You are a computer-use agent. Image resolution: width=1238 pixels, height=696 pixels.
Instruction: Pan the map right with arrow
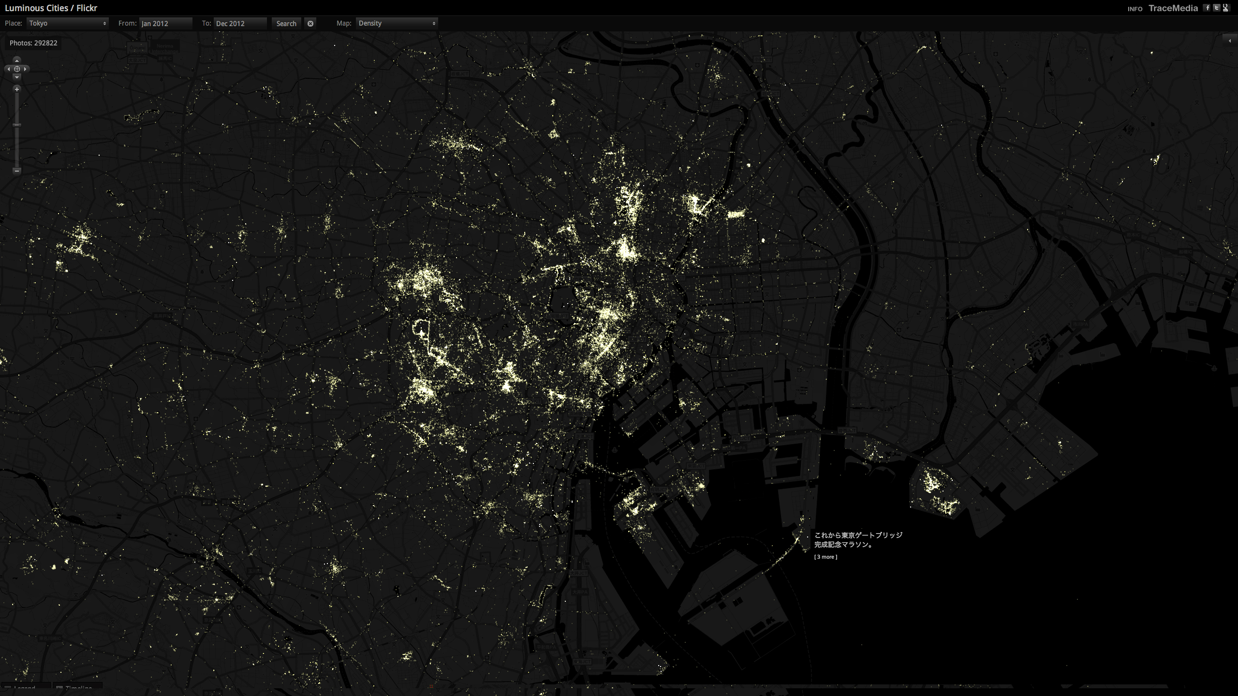(x=25, y=69)
